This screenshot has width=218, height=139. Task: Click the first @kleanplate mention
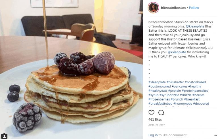coord(195,26)
